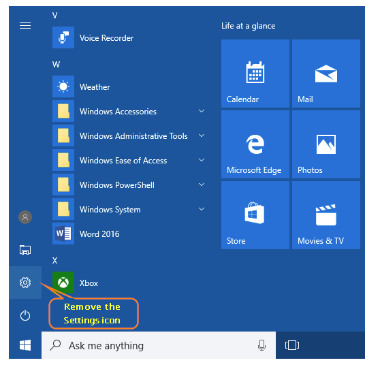The width and height of the screenshot is (365, 369).
Task: Click the search magnifier icon
Action: 55,345
